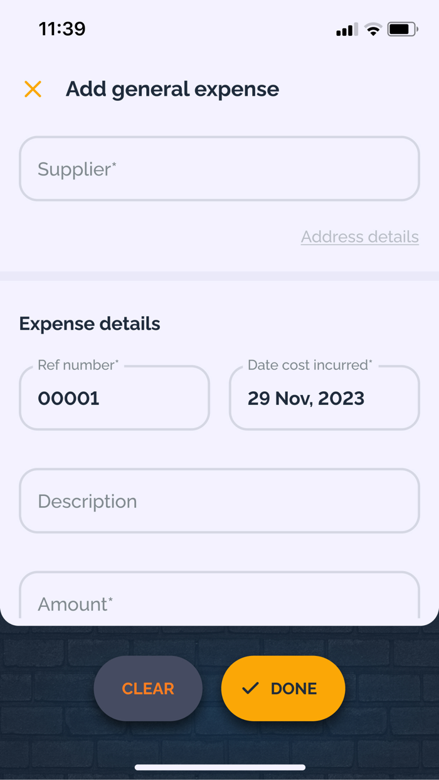Open the date cost incurred picker
The image size is (439, 780).
[324, 398]
